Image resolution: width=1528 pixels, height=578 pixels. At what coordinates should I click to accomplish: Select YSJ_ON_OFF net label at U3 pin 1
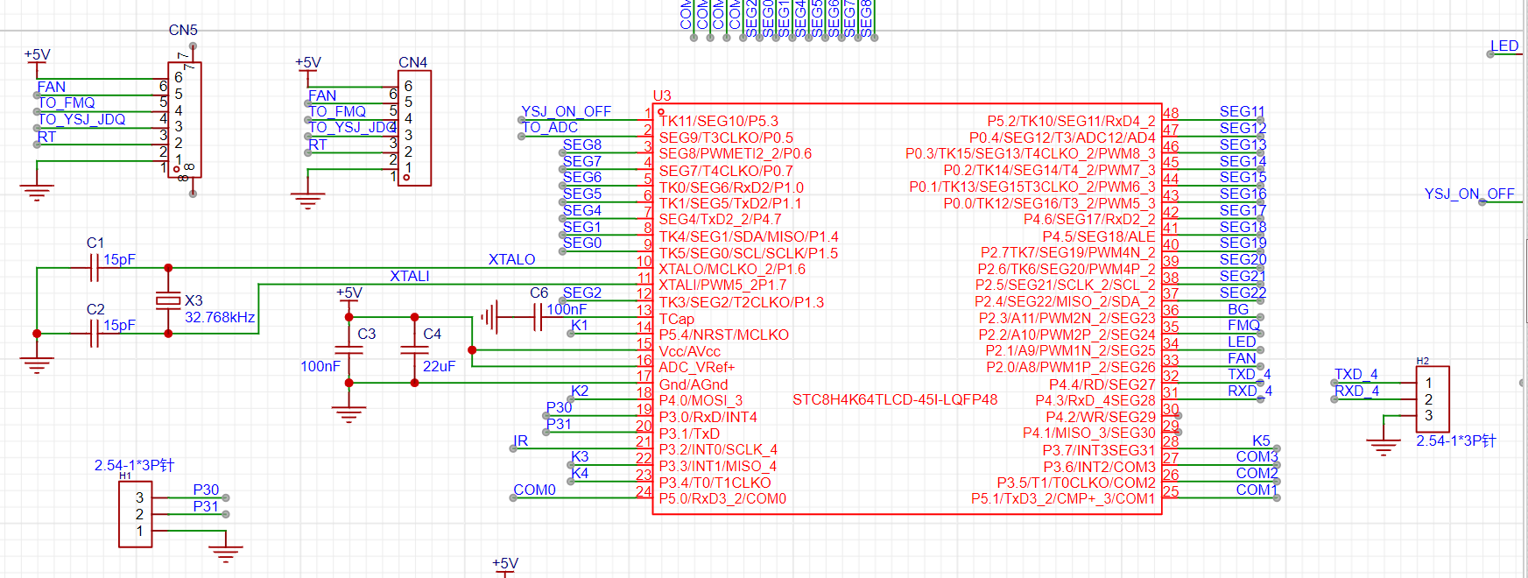click(566, 111)
